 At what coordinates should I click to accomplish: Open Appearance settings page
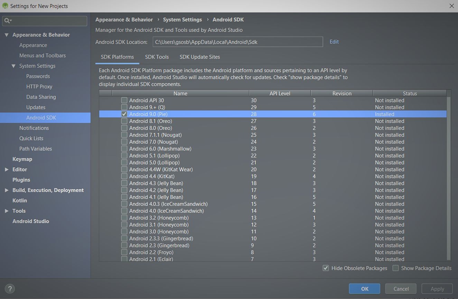[33, 45]
